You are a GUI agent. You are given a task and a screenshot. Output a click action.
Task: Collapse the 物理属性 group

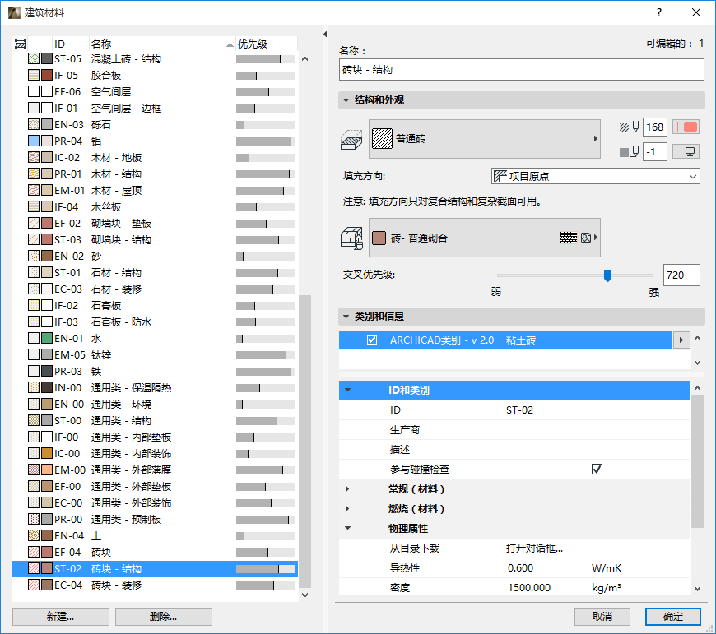pyautogui.click(x=347, y=528)
